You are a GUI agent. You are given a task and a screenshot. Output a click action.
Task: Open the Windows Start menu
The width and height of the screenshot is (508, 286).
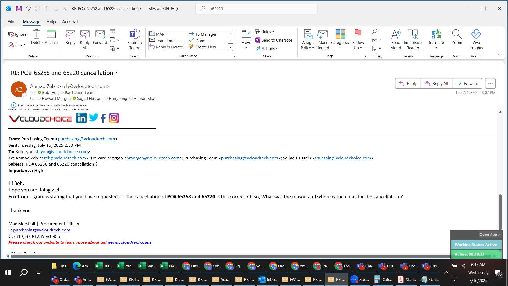pyautogui.click(x=8, y=272)
